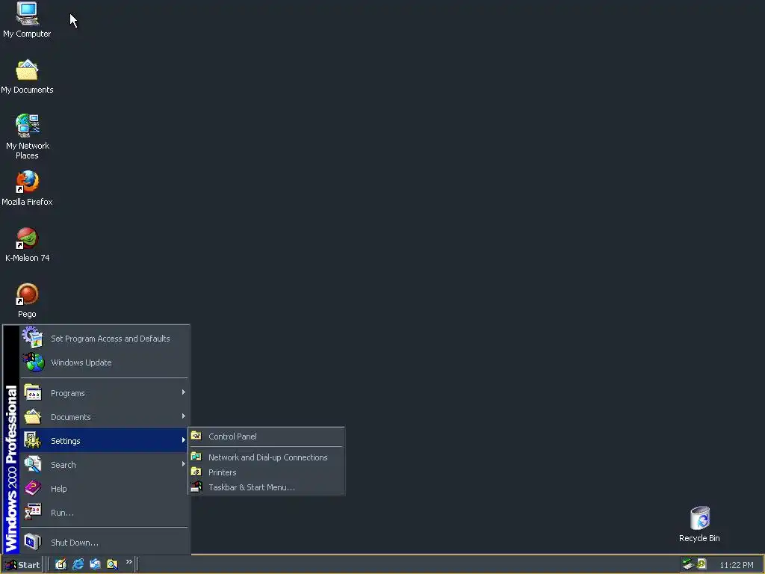Viewport: 765px width, 574px height.
Task: Launch Windows Update from the Start menu
Action: pos(104,362)
